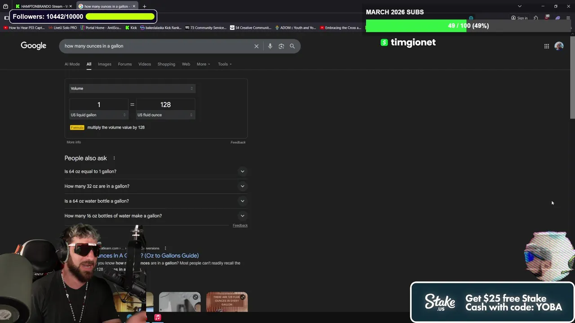Open the middle grey image thumbnail
This screenshot has width=575, height=323.
180,302
